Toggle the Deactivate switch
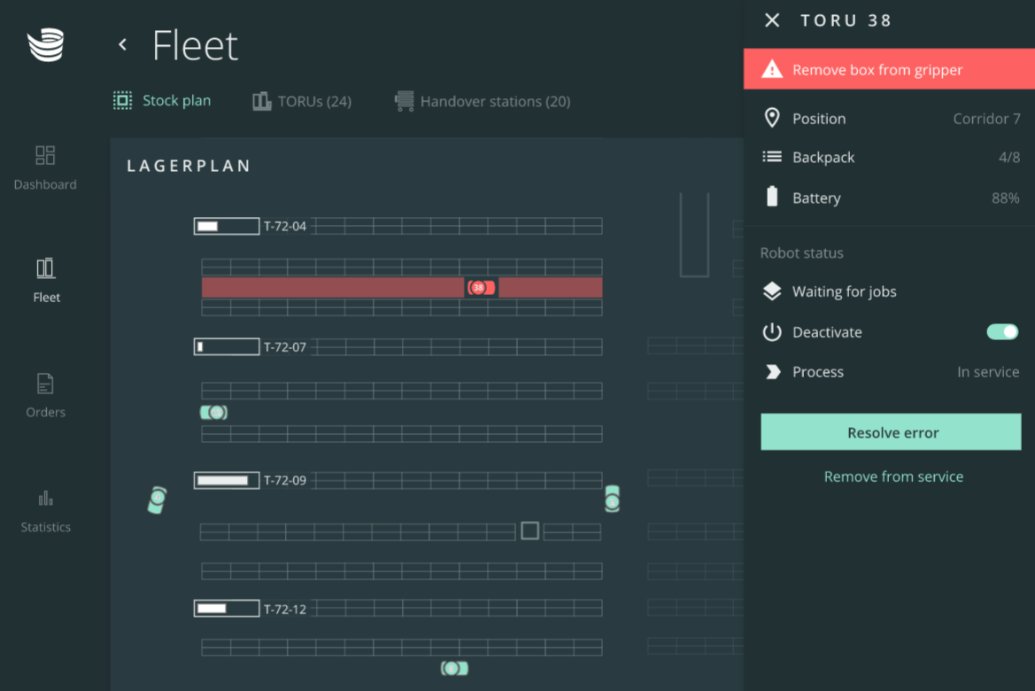The image size is (1035, 691). (x=1002, y=331)
